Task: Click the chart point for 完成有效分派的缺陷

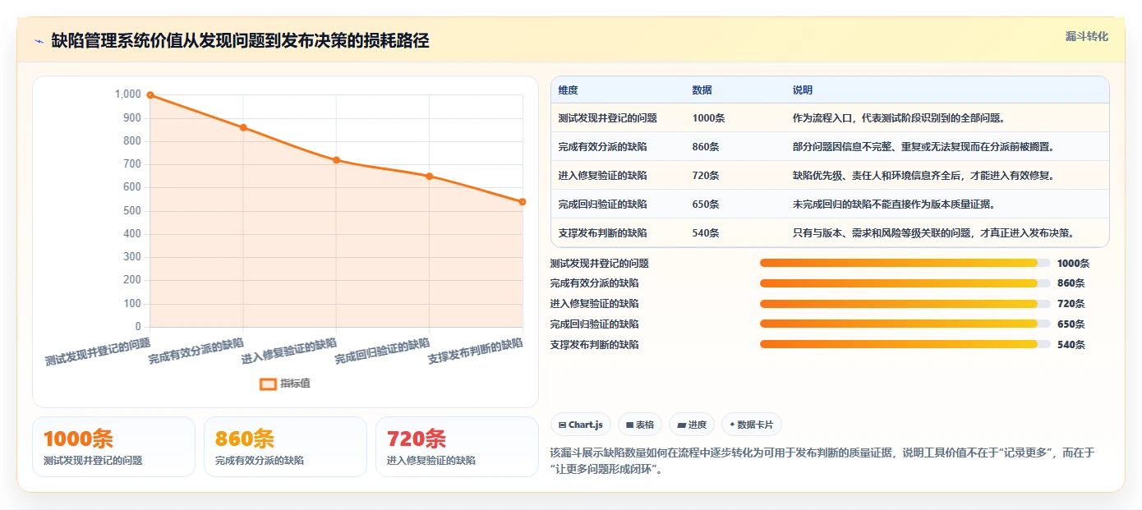Action: [243, 127]
